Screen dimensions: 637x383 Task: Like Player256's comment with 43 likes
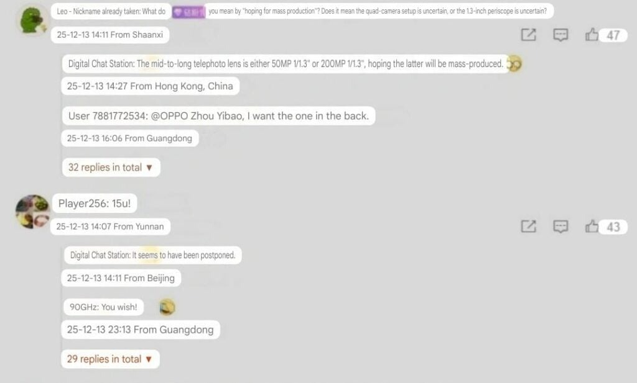592,226
